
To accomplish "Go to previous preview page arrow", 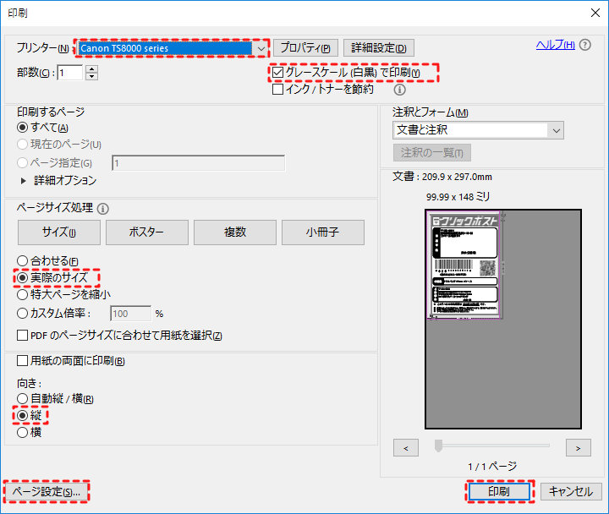I will pos(406,447).
